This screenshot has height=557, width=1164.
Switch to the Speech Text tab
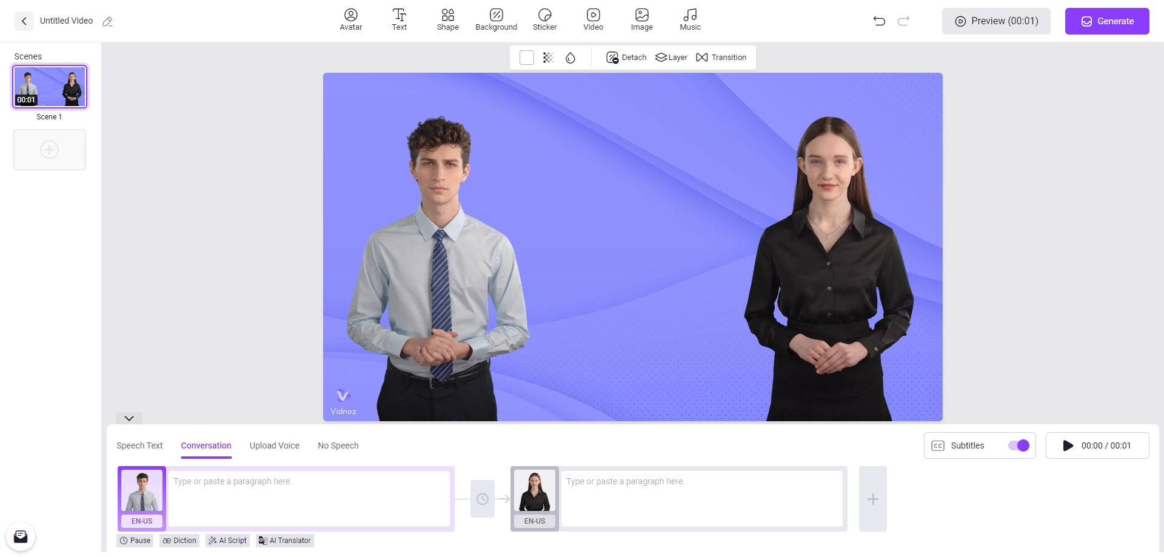point(139,445)
